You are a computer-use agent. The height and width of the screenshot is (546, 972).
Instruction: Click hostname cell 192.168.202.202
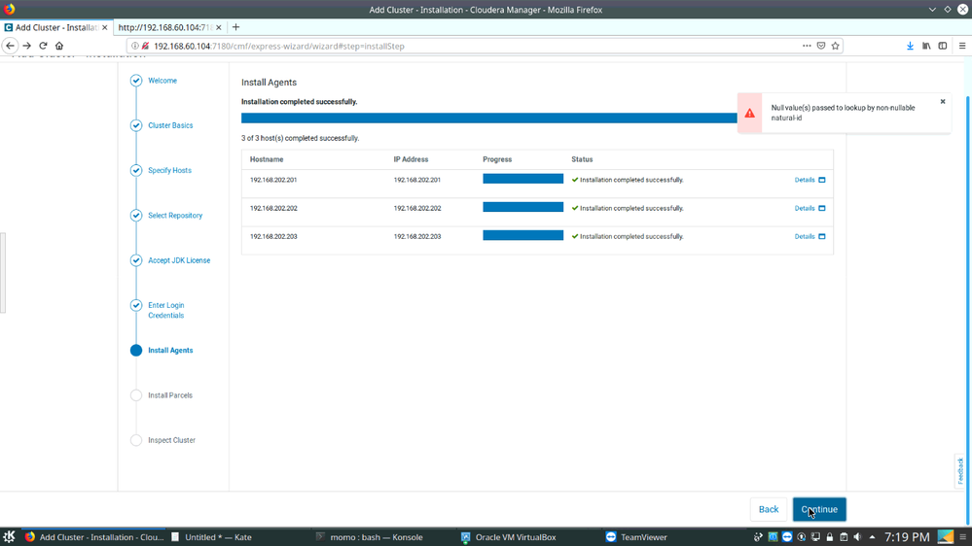(x=273, y=209)
